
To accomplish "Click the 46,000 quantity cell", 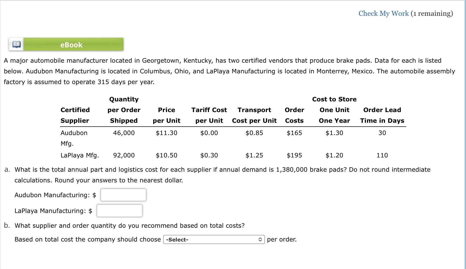I will [x=124, y=133].
